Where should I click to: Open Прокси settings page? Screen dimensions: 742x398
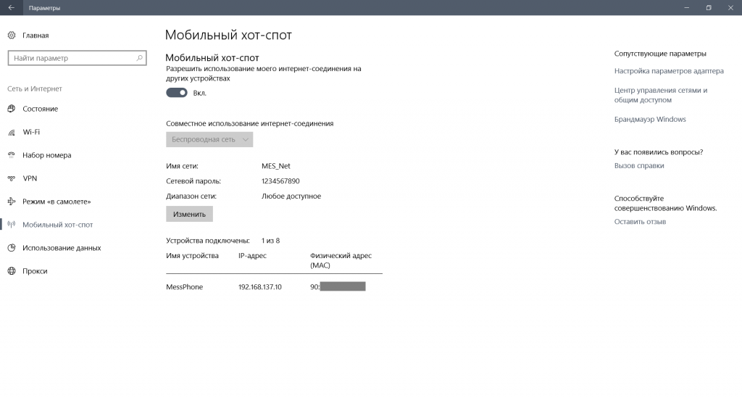[35, 270]
